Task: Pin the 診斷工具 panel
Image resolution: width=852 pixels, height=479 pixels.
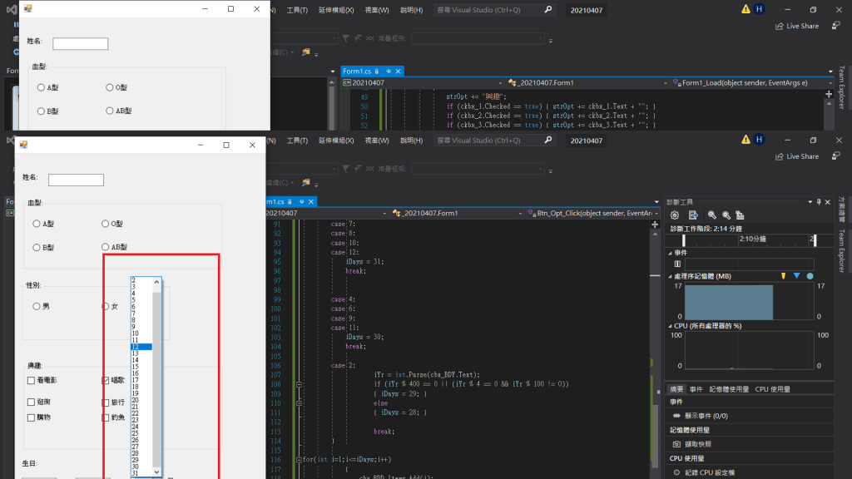Action: 819,202
